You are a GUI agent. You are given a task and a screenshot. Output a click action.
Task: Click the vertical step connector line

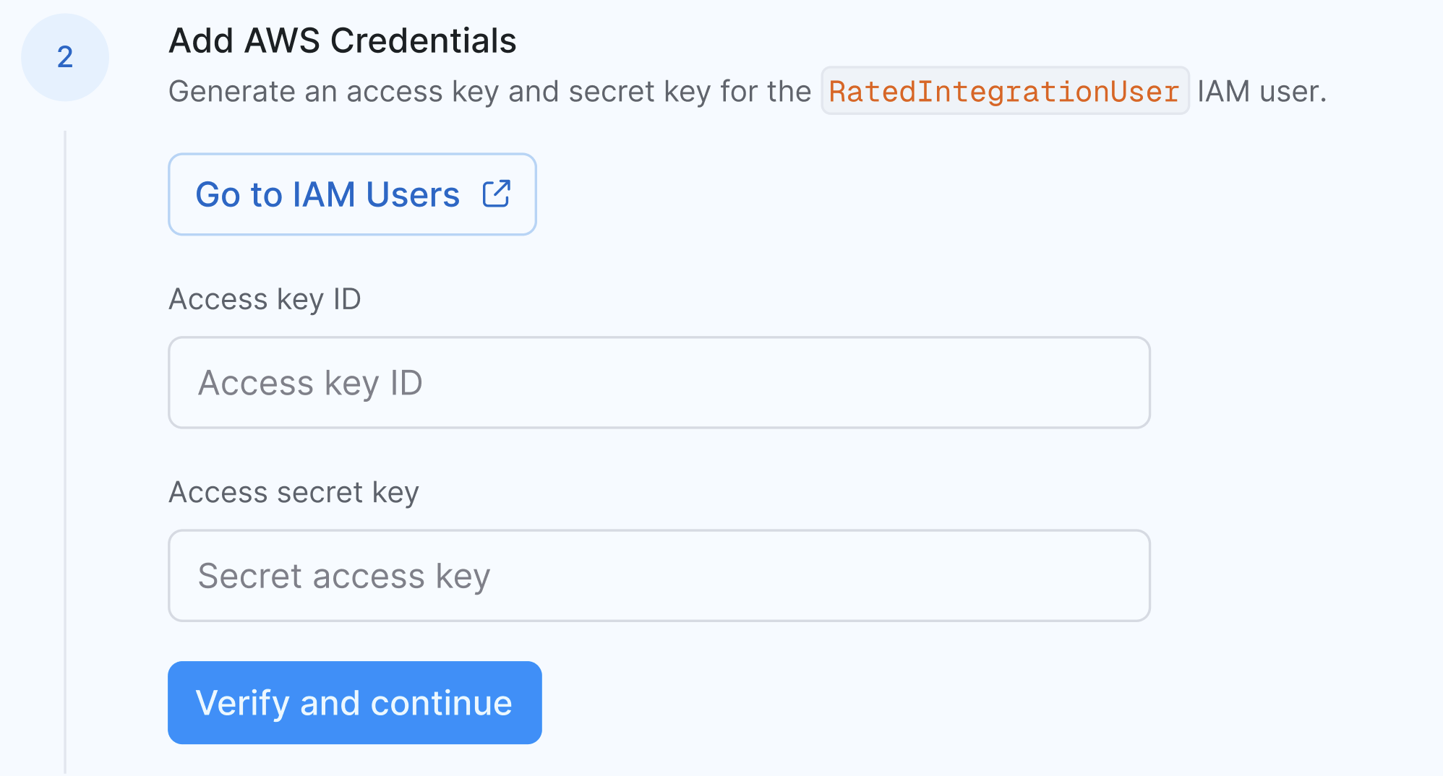pos(65,452)
